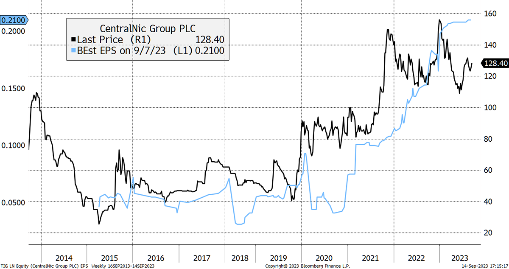Click the black square marker beside Last Price

pos(73,39)
